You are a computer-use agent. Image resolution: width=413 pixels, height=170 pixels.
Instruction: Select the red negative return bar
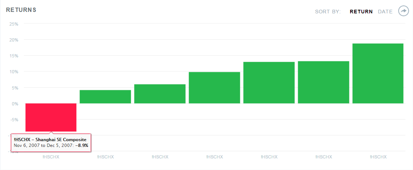point(51,117)
